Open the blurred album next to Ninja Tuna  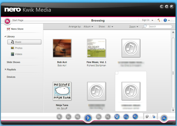[x=97, y=91]
